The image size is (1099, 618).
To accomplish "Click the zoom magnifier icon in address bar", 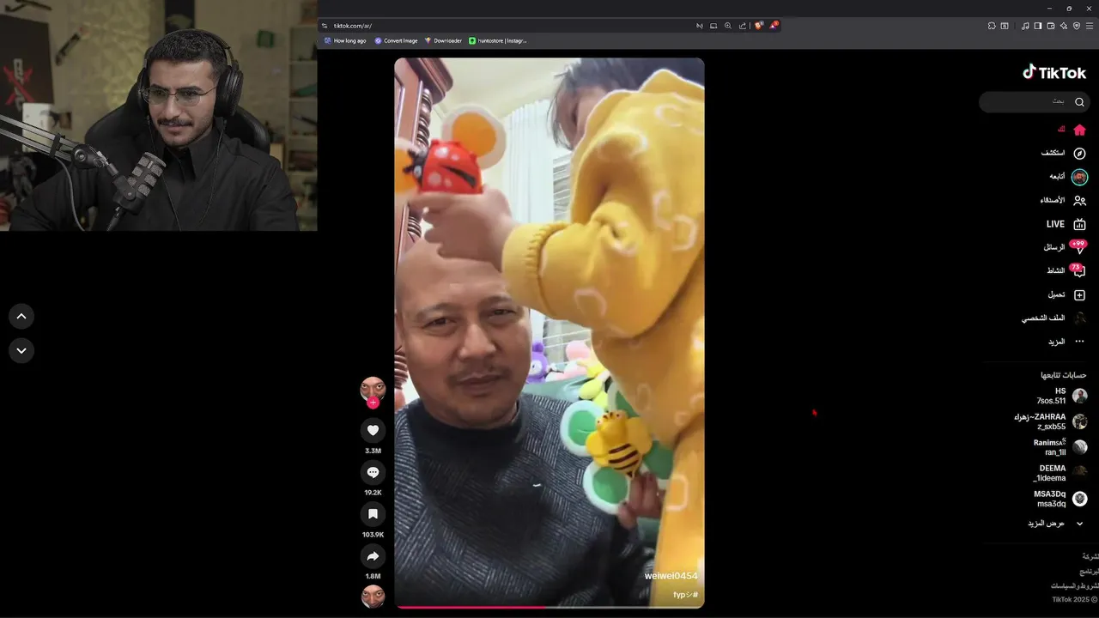I will (x=728, y=26).
